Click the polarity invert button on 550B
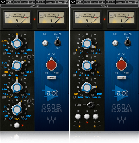 pyautogui.click(x=45, y=43)
